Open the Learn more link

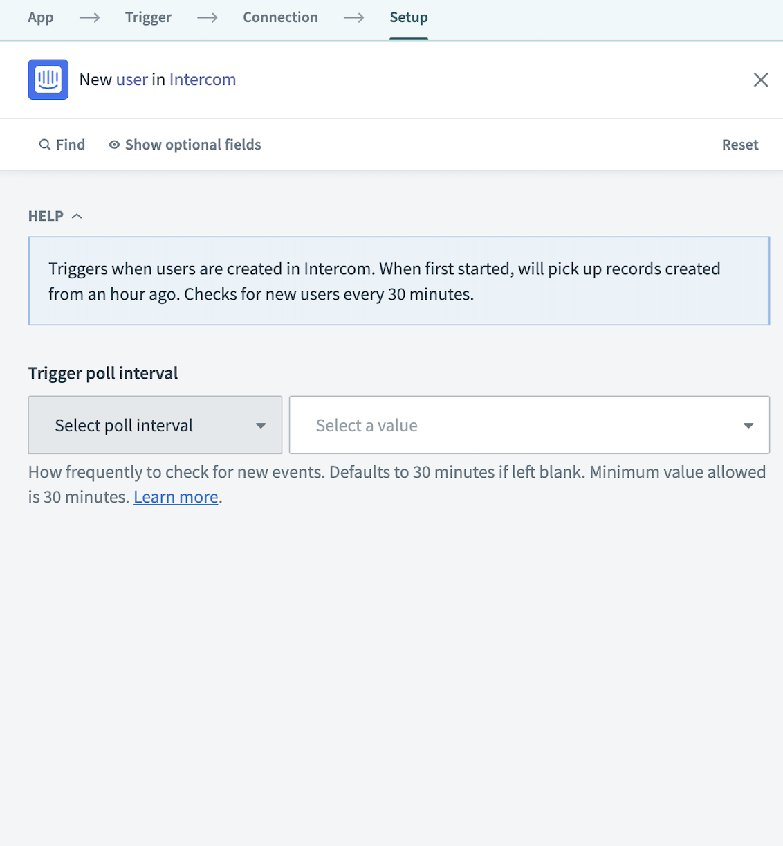pos(176,497)
